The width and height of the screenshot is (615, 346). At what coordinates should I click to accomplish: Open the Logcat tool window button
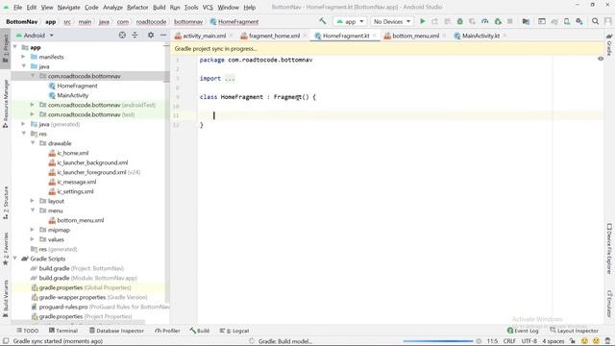[x=234, y=331]
